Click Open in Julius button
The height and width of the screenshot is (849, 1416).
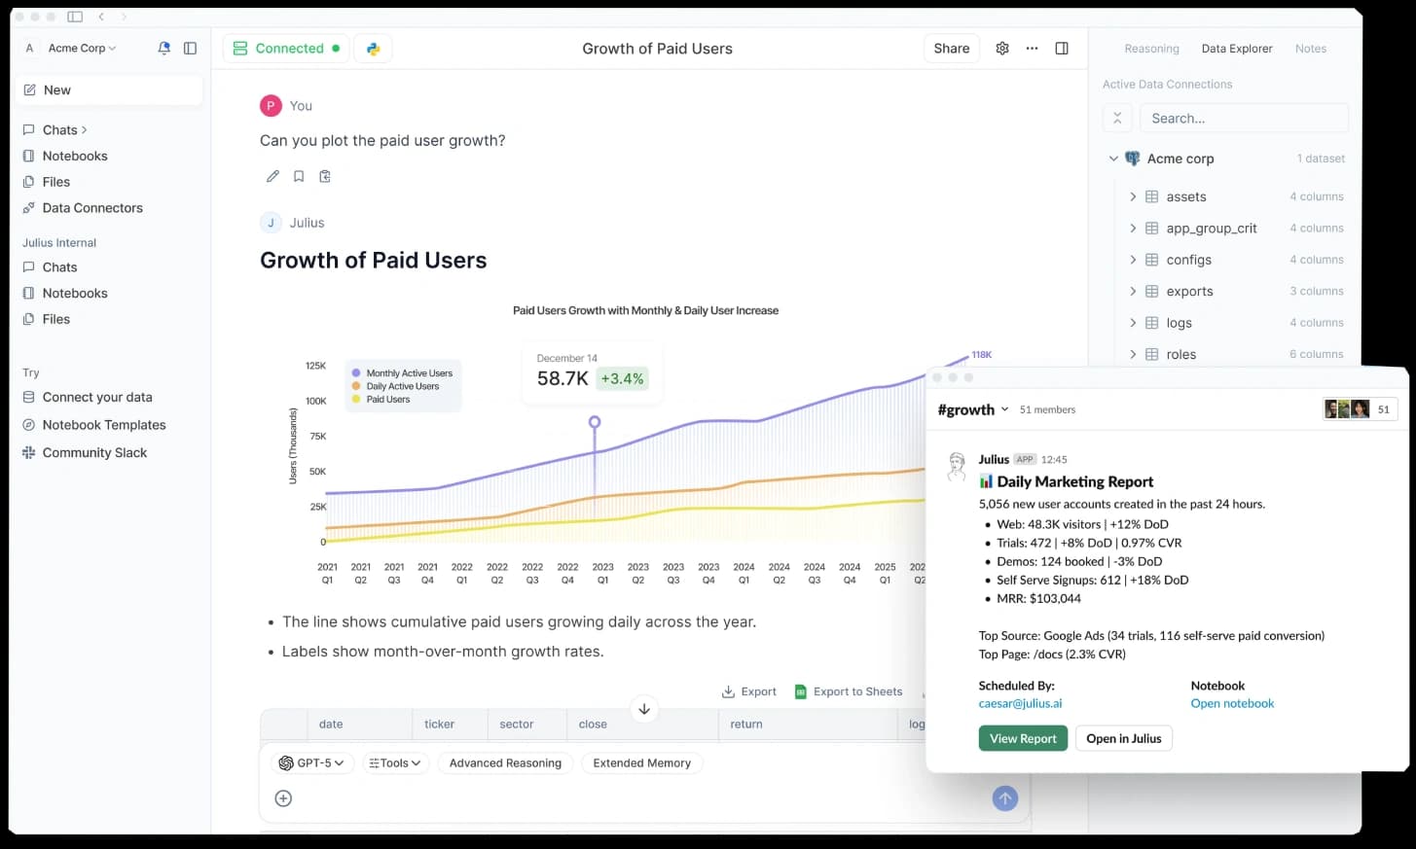pyautogui.click(x=1124, y=739)
